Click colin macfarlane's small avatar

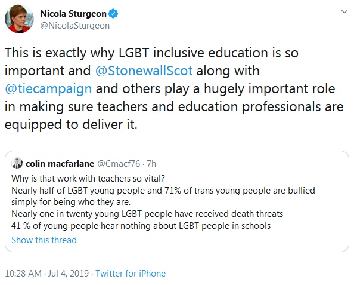pos(17,163)
